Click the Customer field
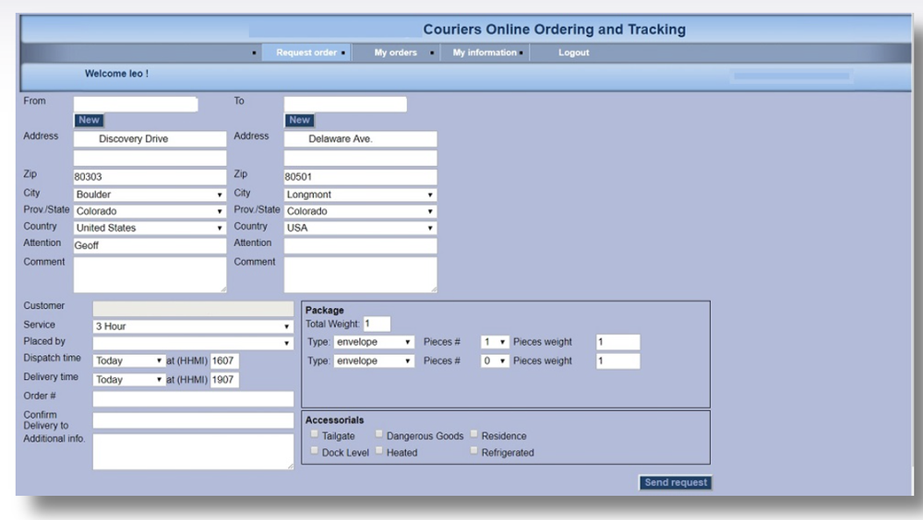923x520 pixels. click(x=193, y=309)
